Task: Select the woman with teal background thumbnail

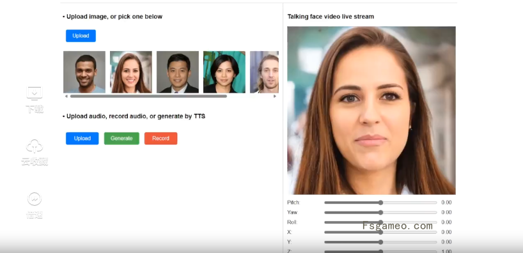Action: pos(224,72)
